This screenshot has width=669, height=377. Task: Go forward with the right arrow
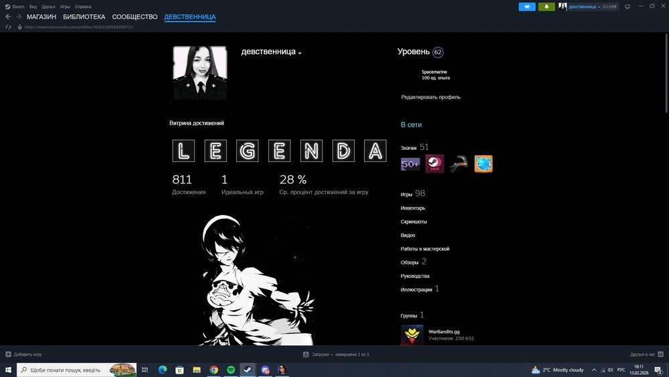(19, 17)
